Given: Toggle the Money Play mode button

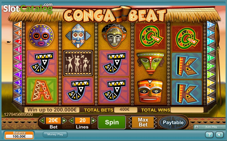Looking at the screenshot, I should tap(55, 134).
